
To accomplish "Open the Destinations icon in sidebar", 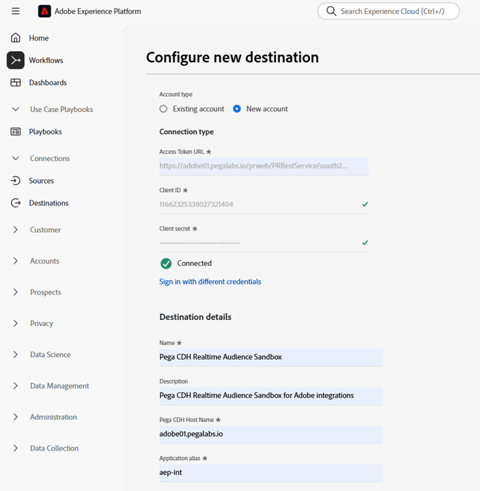I will coord(15,203).
